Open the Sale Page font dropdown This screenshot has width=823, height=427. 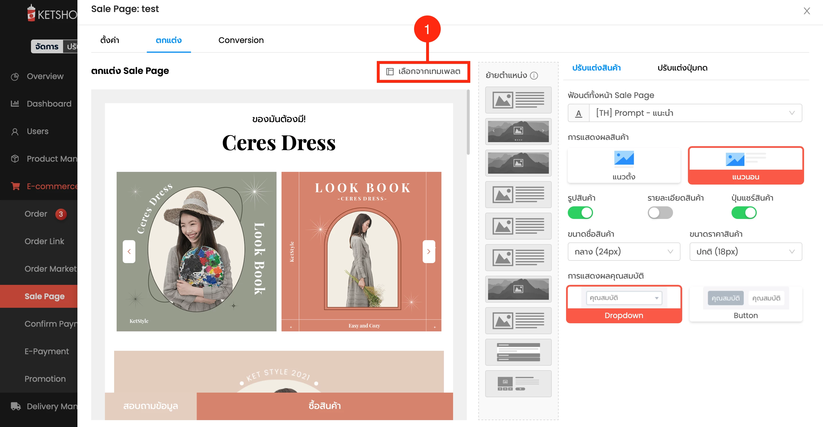pyautogui.click(x=685, y=113)
